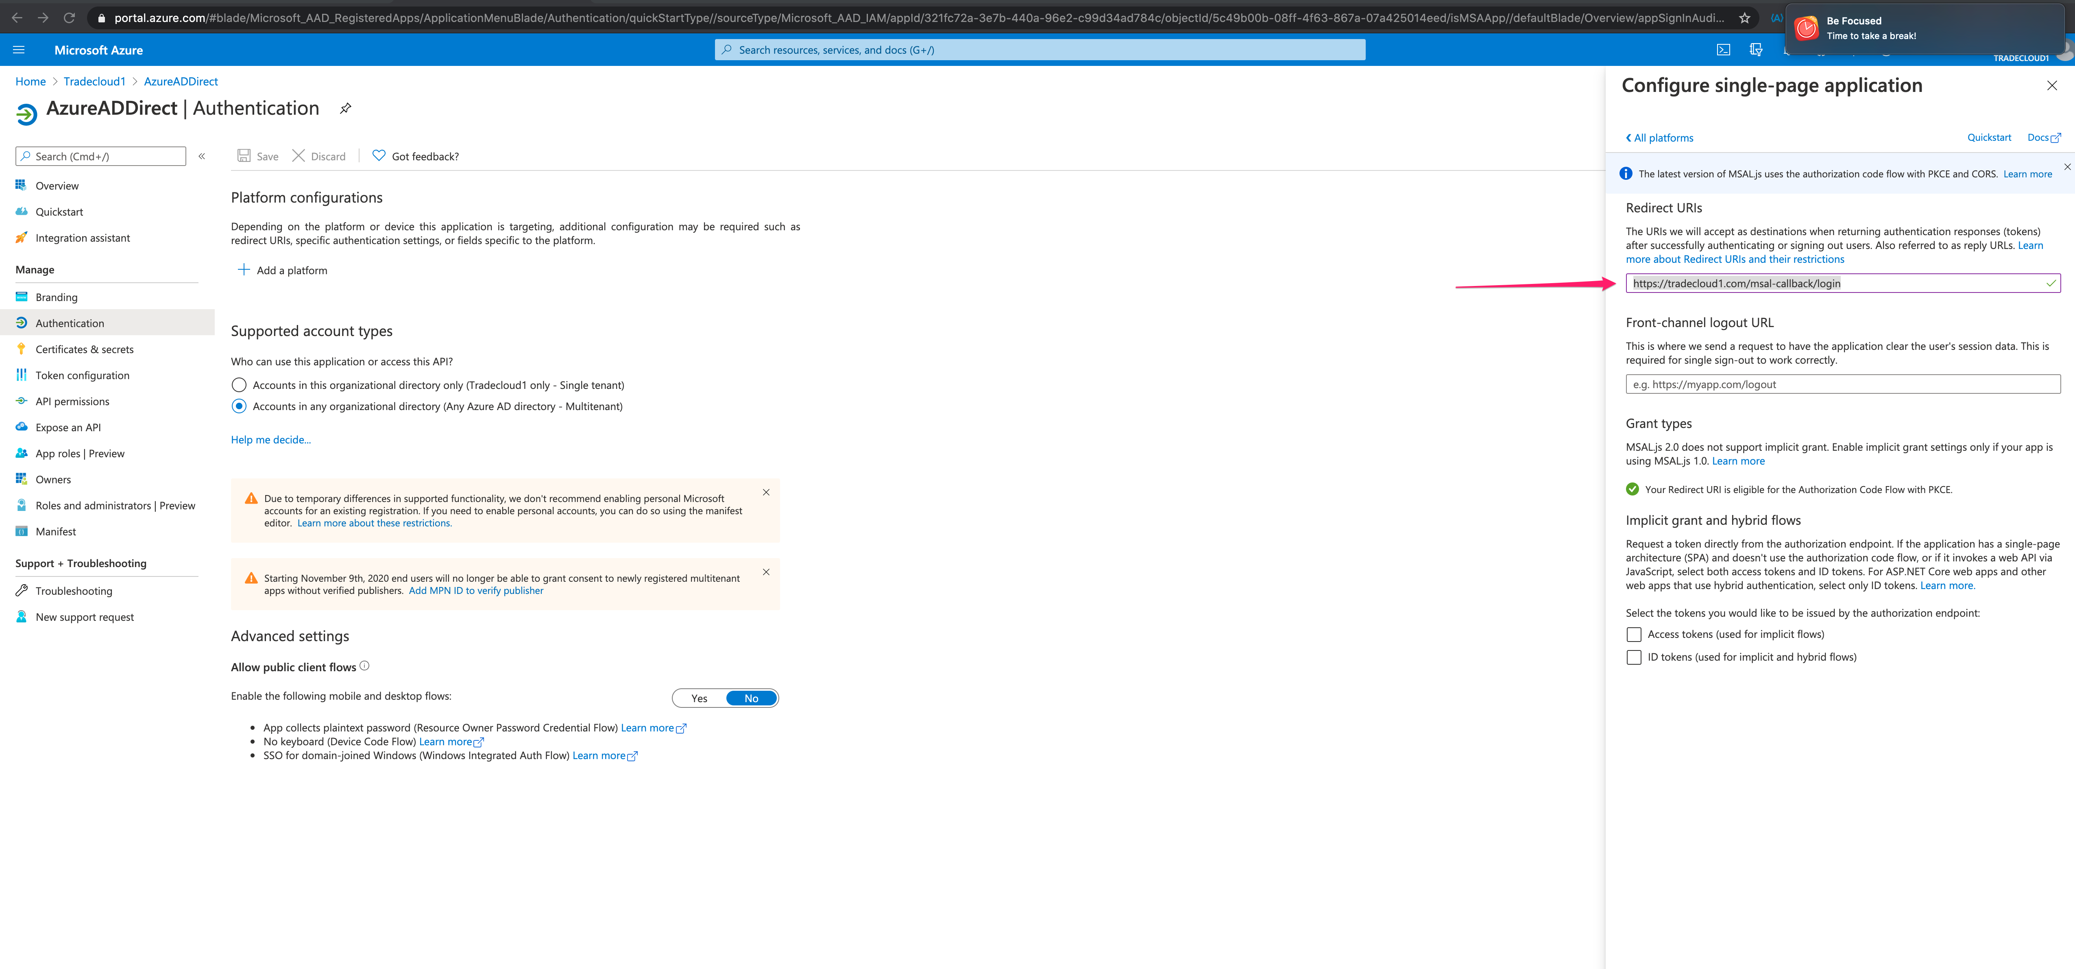Open the Got feedback? option
The image size is (2075, 969).
(x=416, y=156)
